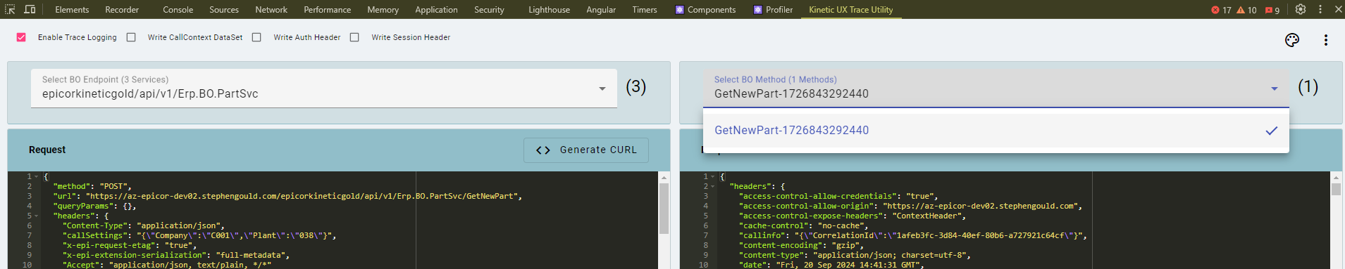Collapse the headers node on line 5
The height and width of the screenshot is (269, 1345).
pyautogui.click(x=37, y=216)
